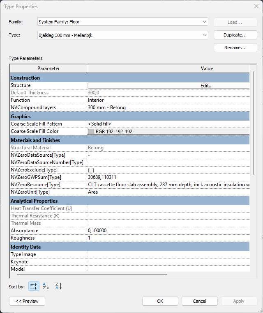Select the NVZeroResource[Type] parameter label
This screenshot has height=313, width=263.
tap(35, 185)
